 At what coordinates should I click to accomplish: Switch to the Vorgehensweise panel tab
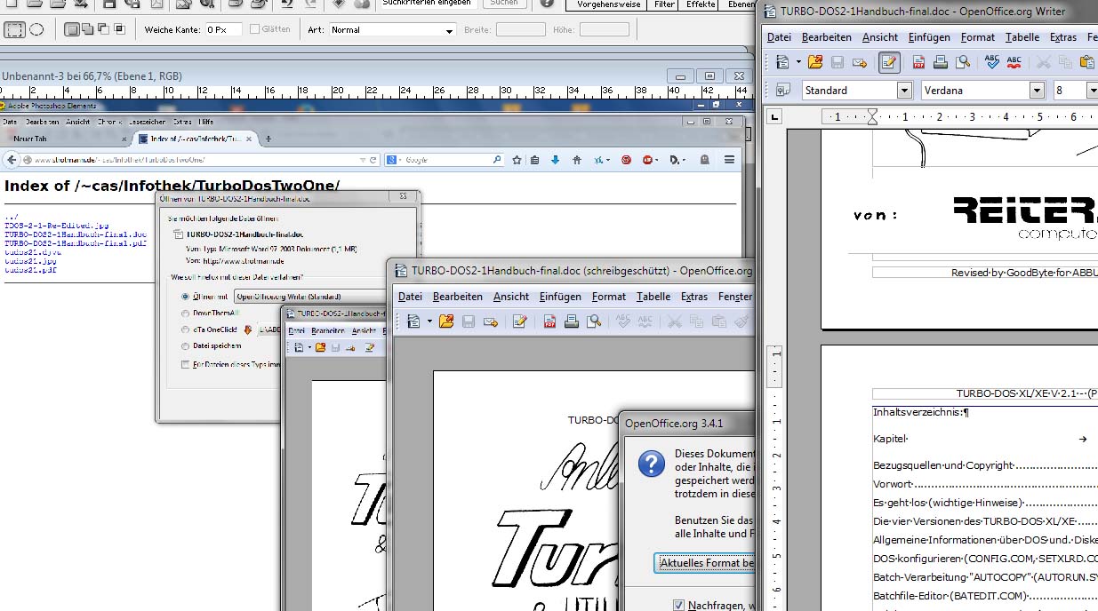[x=608, y=4]
